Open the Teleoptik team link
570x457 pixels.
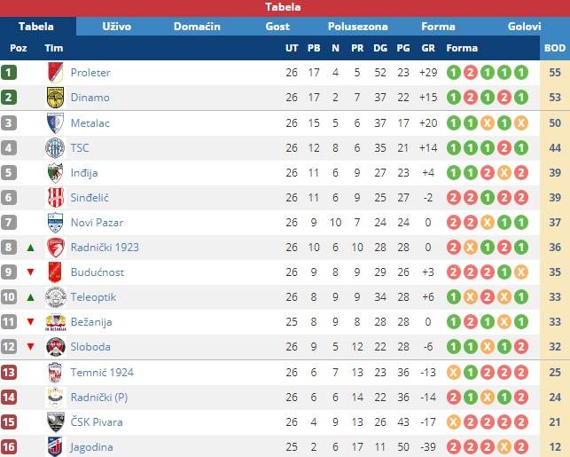click(93, 297)
